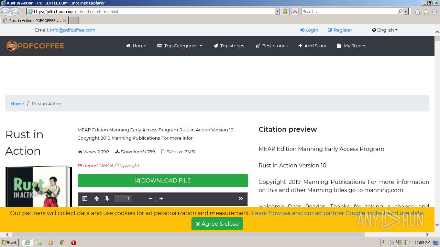This screenshot has width=440, height=247.
Task: Click the Citation preview heading
Action: [x=288, y=129]
